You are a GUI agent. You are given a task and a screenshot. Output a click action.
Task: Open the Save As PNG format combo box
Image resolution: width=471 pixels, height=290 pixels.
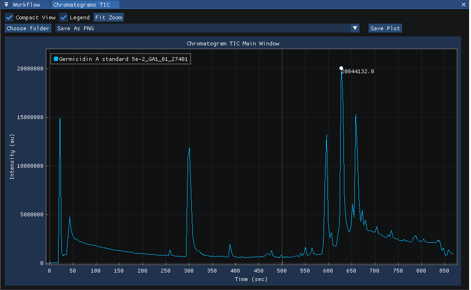click(207, 28)
